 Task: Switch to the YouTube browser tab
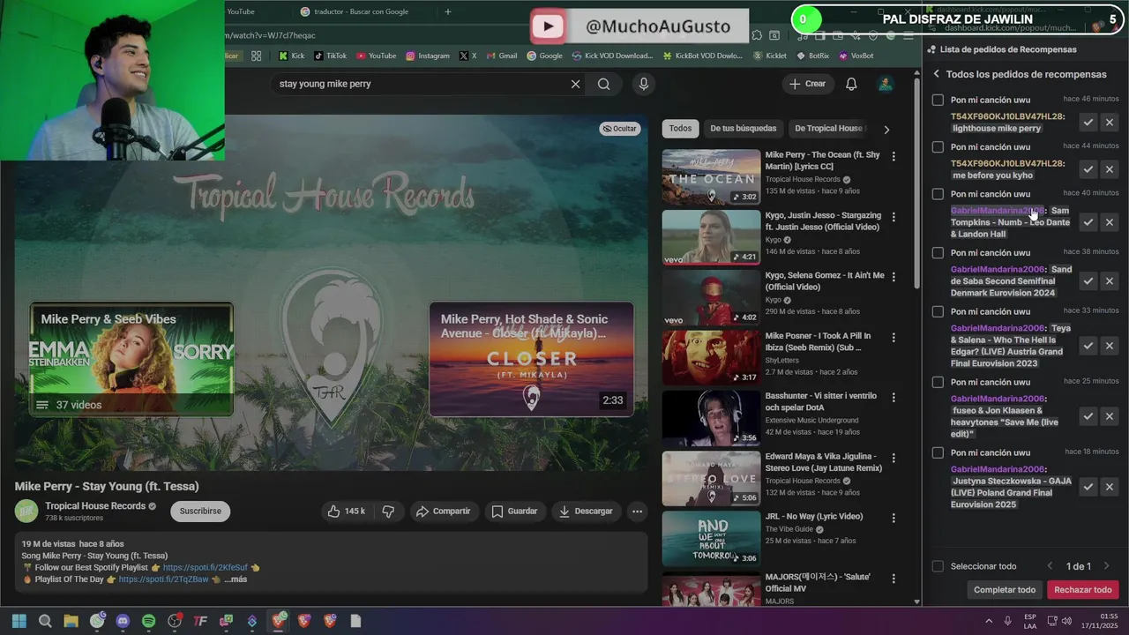pos(241,11)
